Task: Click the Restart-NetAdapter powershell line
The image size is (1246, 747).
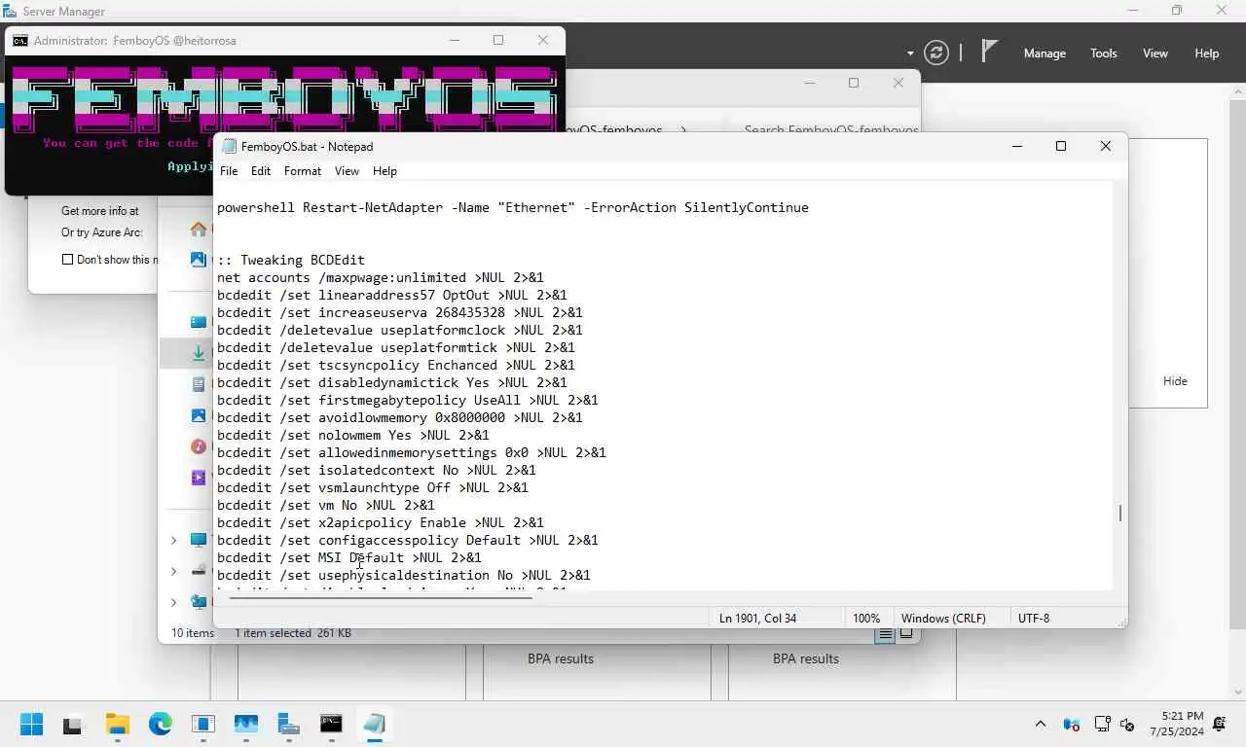Action: [x=513, y=207]
